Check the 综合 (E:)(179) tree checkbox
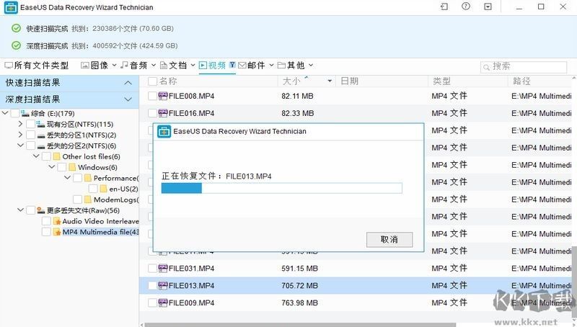577x327 pixels. tap(15, 113)
